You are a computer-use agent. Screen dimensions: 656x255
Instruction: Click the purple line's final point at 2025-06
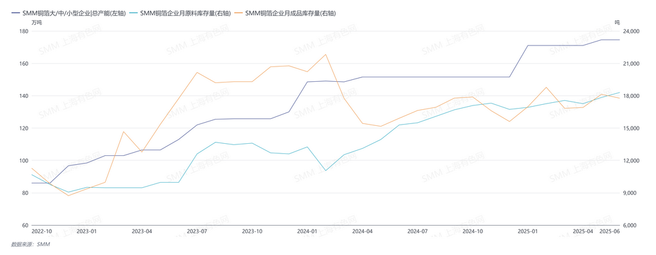pos(619,40)
